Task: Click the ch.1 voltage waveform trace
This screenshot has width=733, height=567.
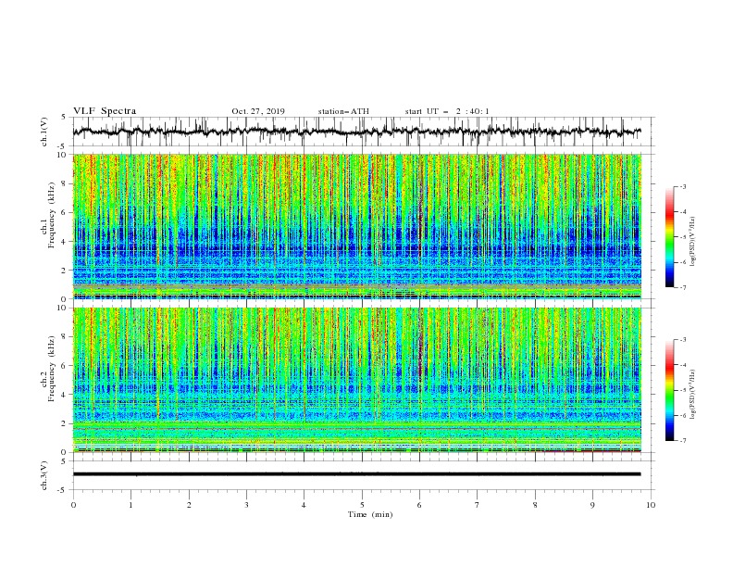Action: click(x=356, y=132)
